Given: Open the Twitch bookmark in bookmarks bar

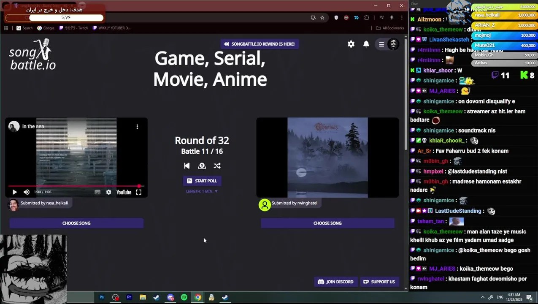Looking at the screenshot, I should (73, 28).
